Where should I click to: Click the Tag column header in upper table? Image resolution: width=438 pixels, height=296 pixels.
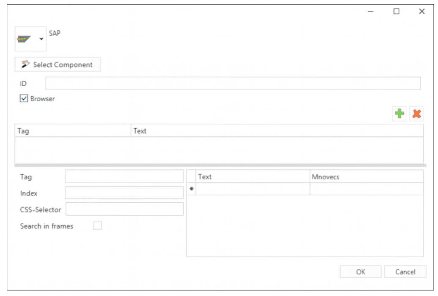pos(73,131)
